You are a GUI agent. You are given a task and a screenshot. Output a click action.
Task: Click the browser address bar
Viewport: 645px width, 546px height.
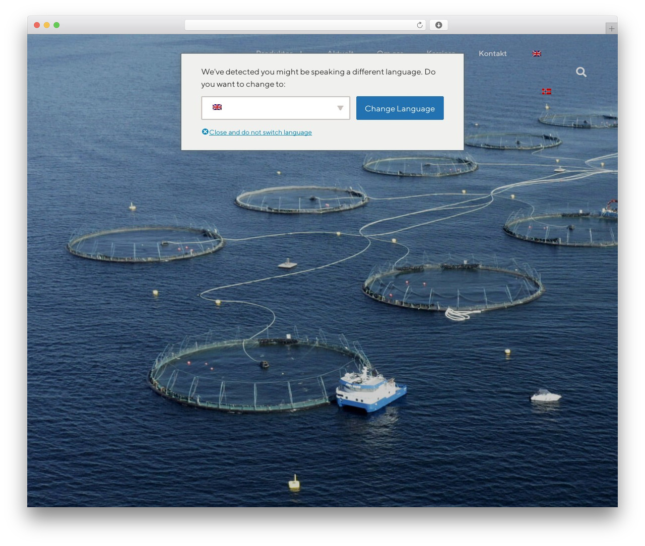pos(305,25)
